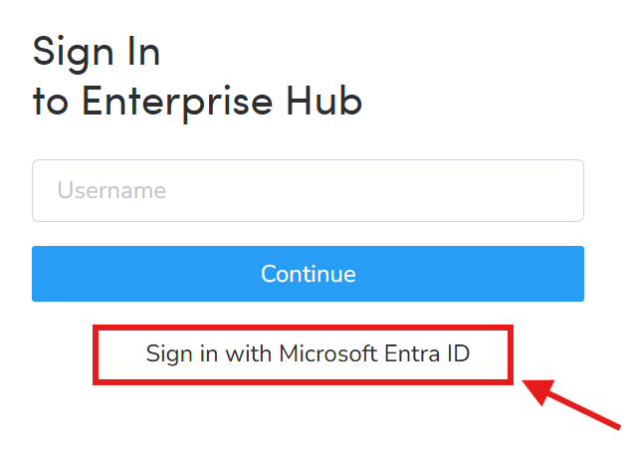633x452 pixels.
Task: Click the 'Sign in with' text in the red box
Action: tap(209, 353)
